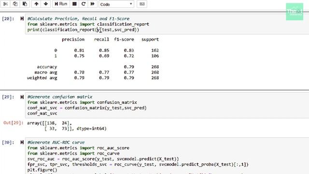
Task: Copy selected cells toolbar icon
Action: pos(15,4)
